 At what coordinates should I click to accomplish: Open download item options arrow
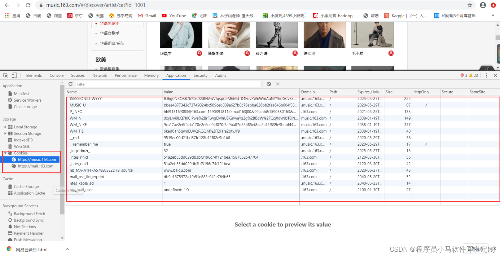pos(67,249)
